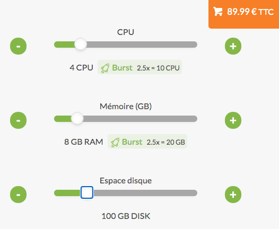Image resolution: width=279 pixels, height=229 pixels.
Task: Click the 100 GB DISK value text
Action: (126, 216)
